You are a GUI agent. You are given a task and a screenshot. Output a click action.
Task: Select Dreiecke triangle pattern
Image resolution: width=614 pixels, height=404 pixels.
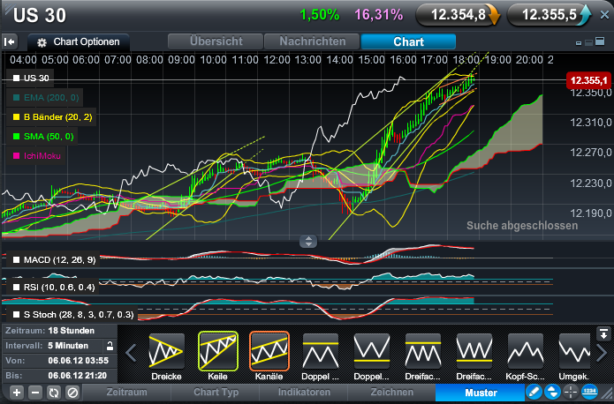[x=166, y=351]
